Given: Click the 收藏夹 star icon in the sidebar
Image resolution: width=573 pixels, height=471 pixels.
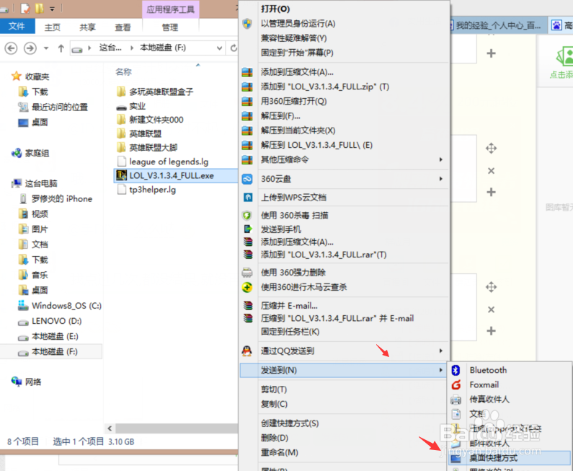Looking at the screenshot, I should pyautogui.click(x=16, y=76).
